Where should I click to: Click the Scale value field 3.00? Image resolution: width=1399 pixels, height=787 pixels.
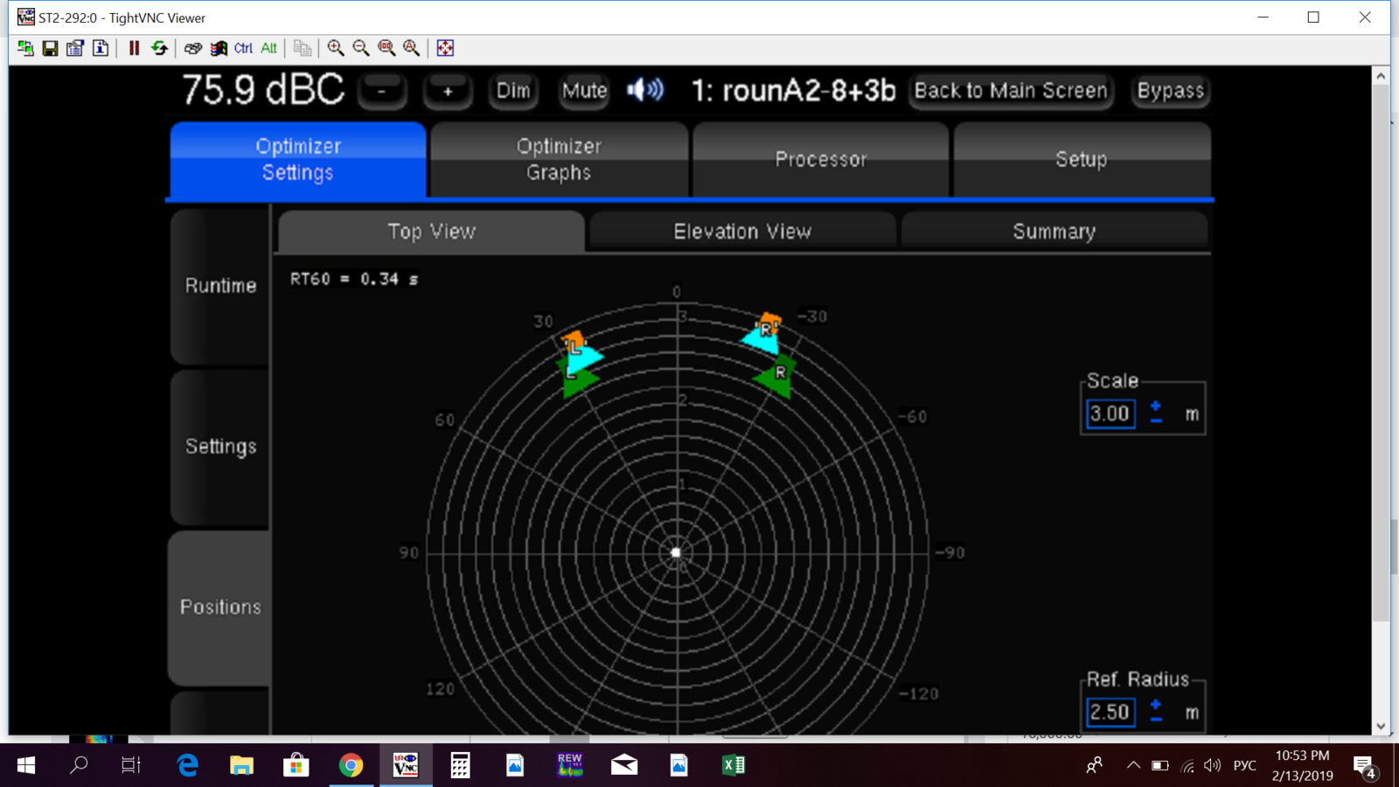[1110, 414]
